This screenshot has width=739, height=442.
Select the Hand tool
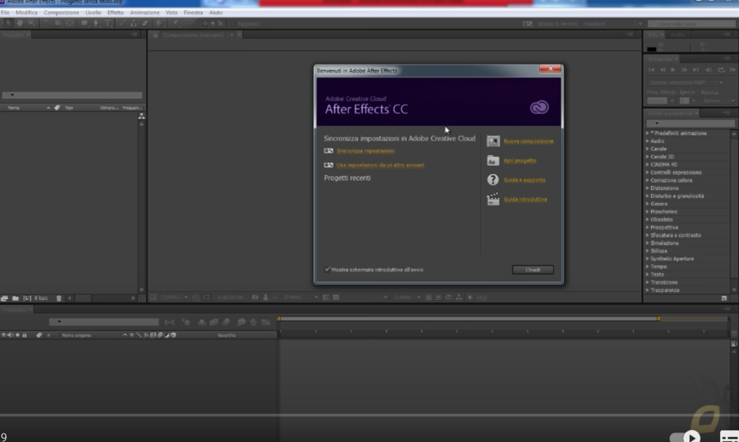pyautogui.click(x=19, y=23)
